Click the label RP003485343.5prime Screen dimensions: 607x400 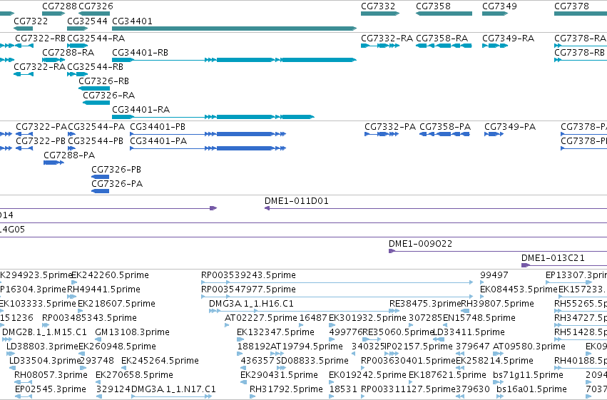[x=89, y=318]
